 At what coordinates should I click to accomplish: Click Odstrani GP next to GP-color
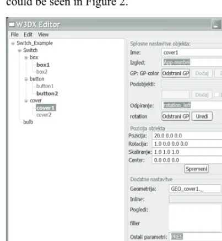pos(176,73)
